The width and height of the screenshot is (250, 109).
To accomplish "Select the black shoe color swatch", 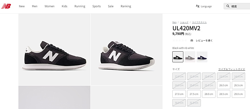I will (x=178, y=57).
